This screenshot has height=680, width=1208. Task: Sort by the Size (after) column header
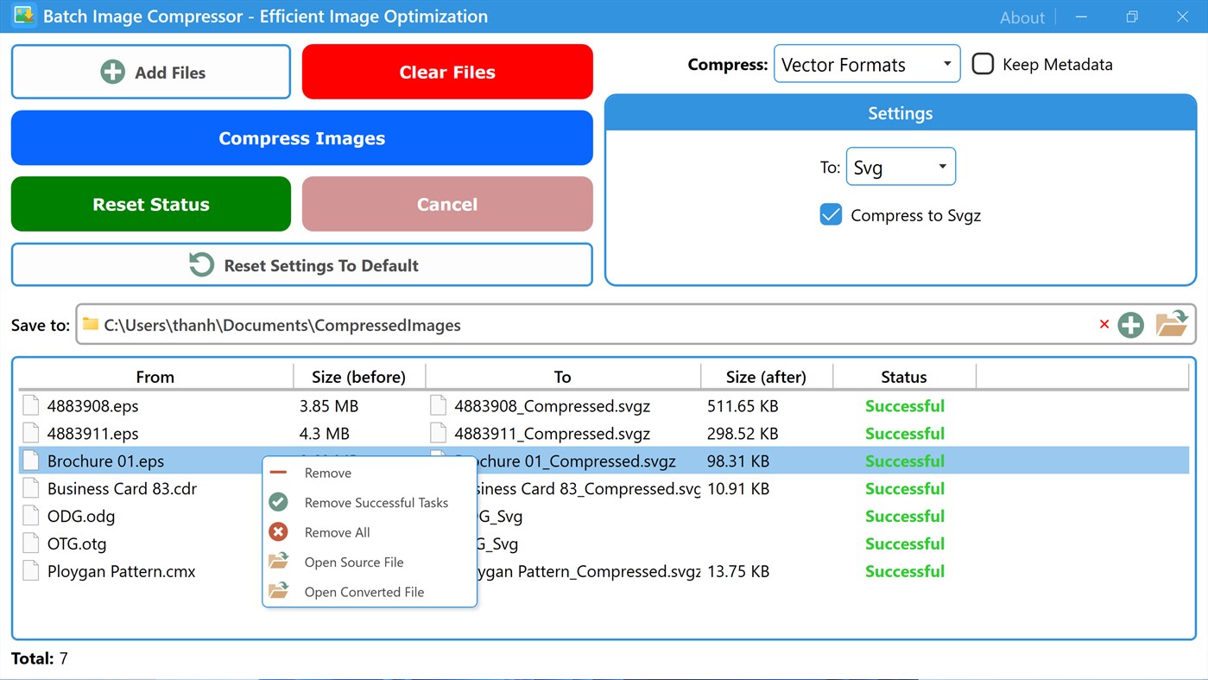pyautogui.click(x=767, y=377)
